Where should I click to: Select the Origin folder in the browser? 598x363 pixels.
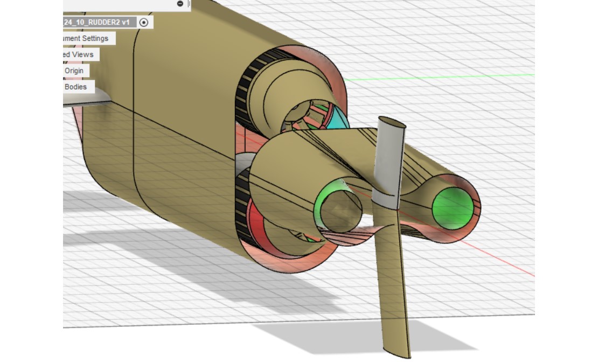coord(76,71)
